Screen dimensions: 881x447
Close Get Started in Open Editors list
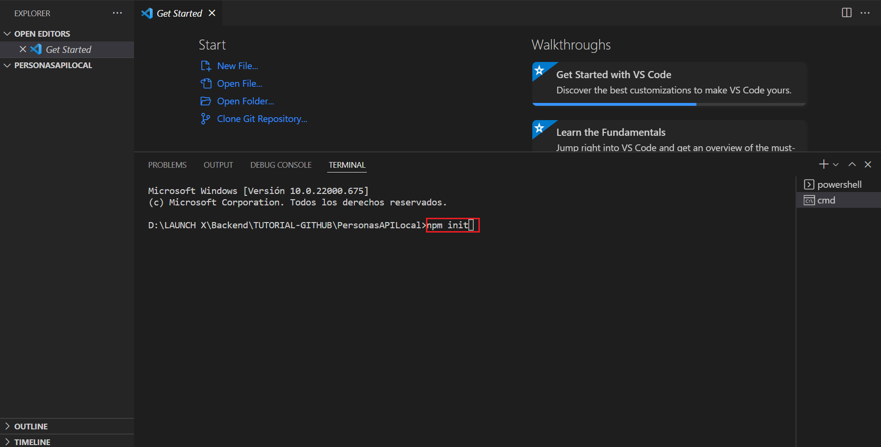(23, 49)
